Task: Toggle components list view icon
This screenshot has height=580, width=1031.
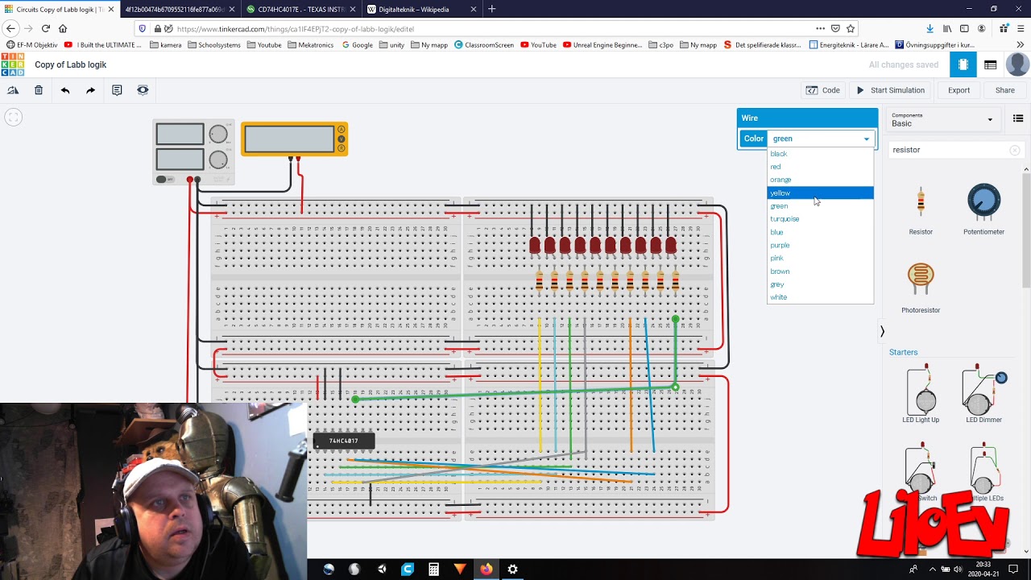Action: pos(1018,119)
